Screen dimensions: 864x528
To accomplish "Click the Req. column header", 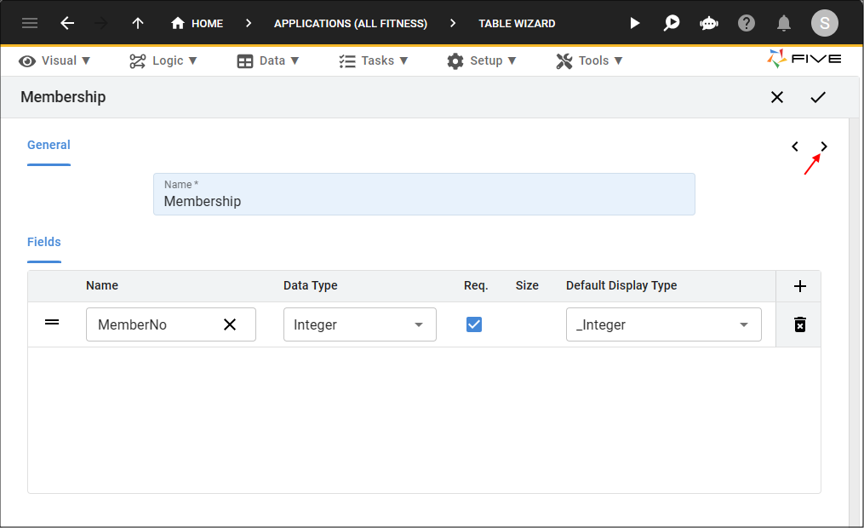I will [x=476, y=285].
